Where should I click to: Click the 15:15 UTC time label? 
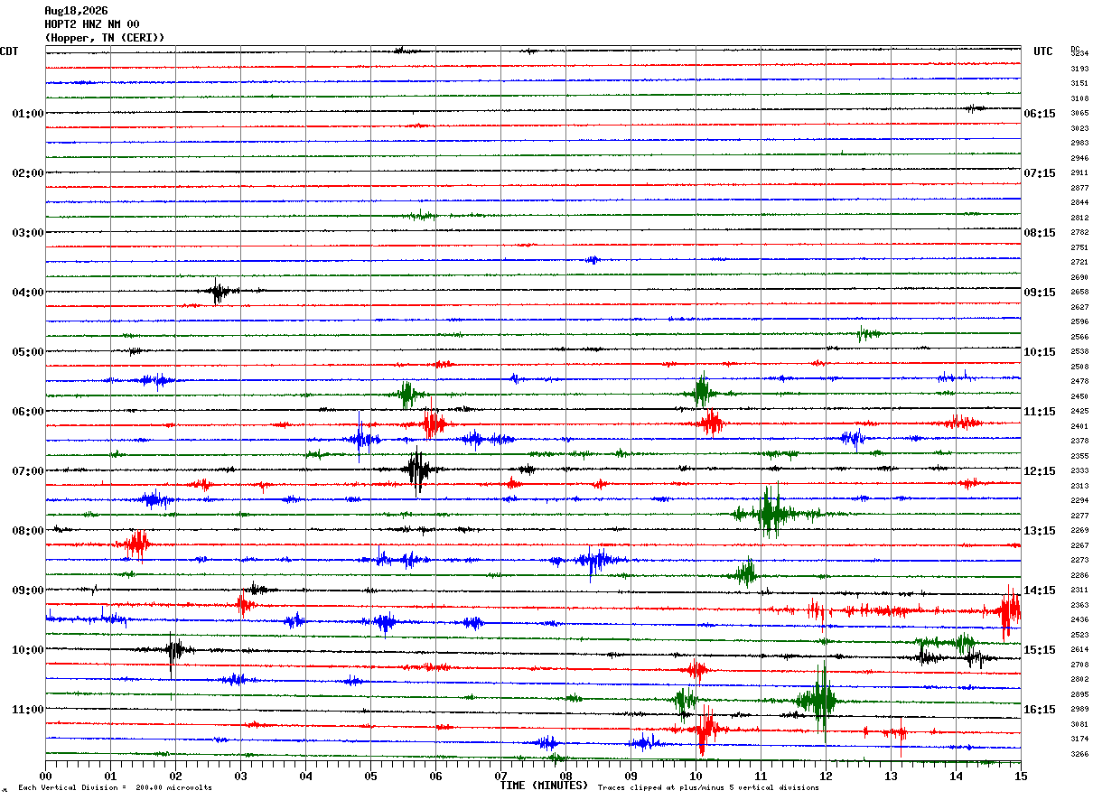point(1040,650)
